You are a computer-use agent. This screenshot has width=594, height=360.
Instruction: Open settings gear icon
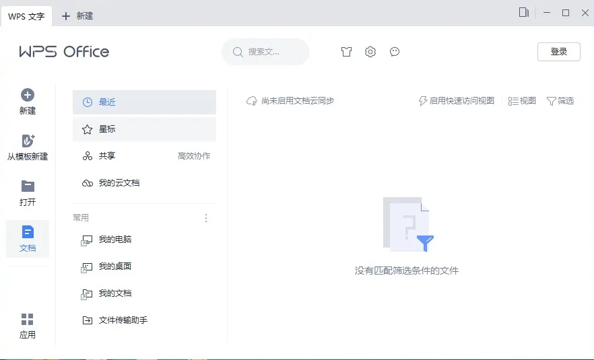[x=370, y=52]
